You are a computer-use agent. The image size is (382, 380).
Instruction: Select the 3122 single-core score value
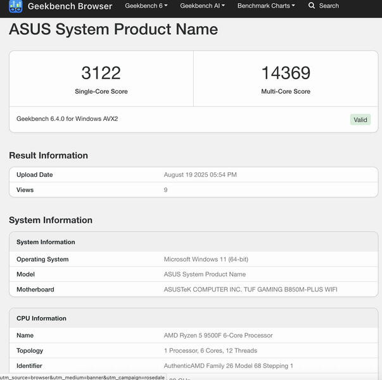tap(101, 73)
